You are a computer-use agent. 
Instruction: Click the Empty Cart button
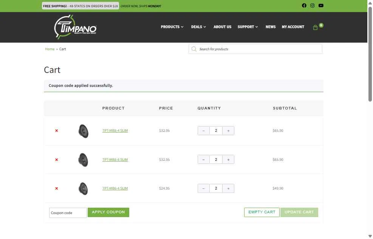(x=262, y=212)
